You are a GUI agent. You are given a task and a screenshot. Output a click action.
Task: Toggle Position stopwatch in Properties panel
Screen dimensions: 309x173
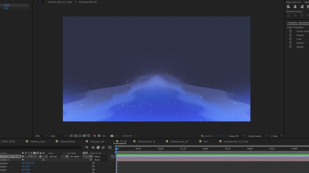coord(290,35)
